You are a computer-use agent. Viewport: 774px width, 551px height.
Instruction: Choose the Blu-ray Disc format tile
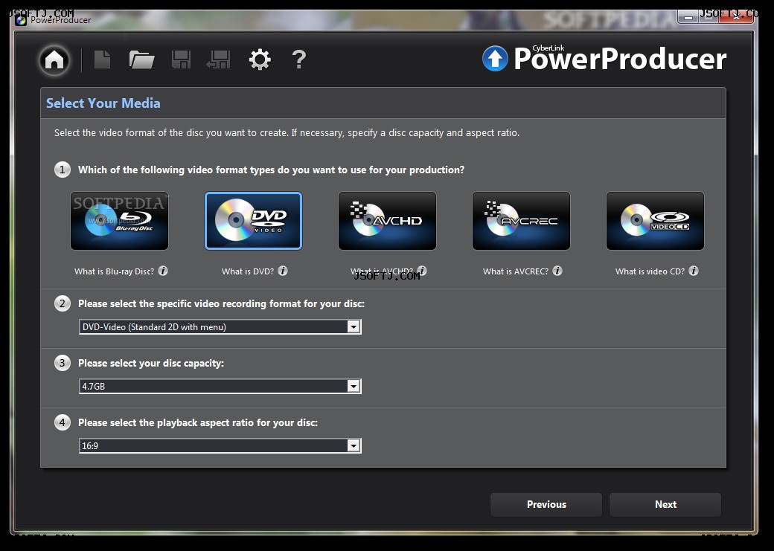(x=120, y=221)
